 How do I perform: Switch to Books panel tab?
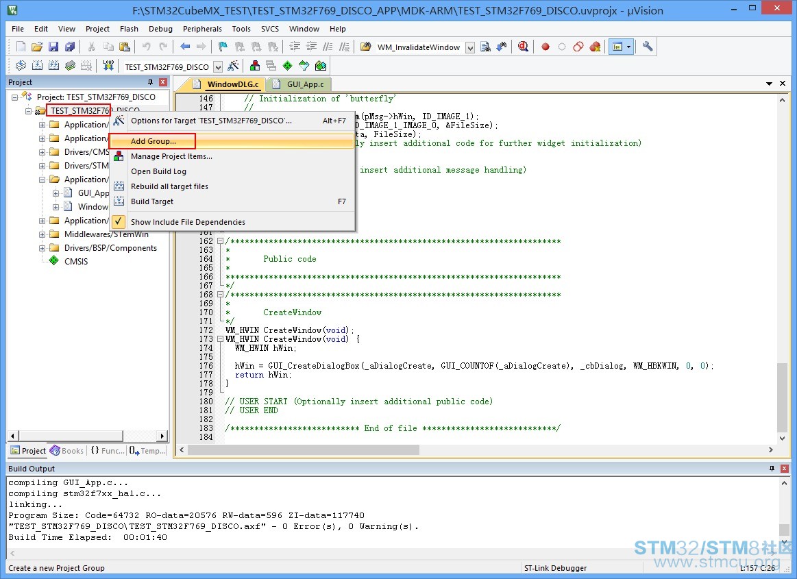pyautogui.click(x=67, y=450)
